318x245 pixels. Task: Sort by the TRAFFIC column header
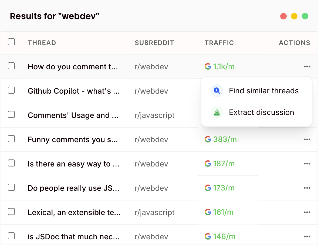[x=219, y=43]
